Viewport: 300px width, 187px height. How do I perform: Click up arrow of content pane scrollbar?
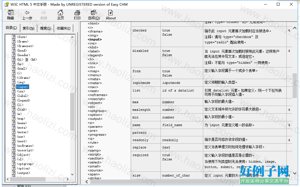click(295, 28)
